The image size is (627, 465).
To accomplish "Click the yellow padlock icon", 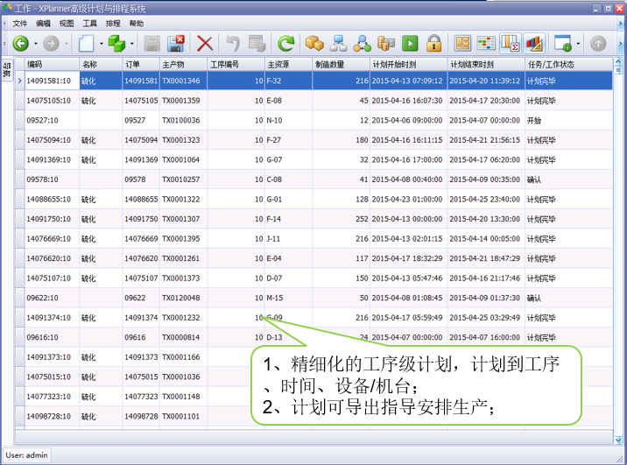I will (433, 43).
